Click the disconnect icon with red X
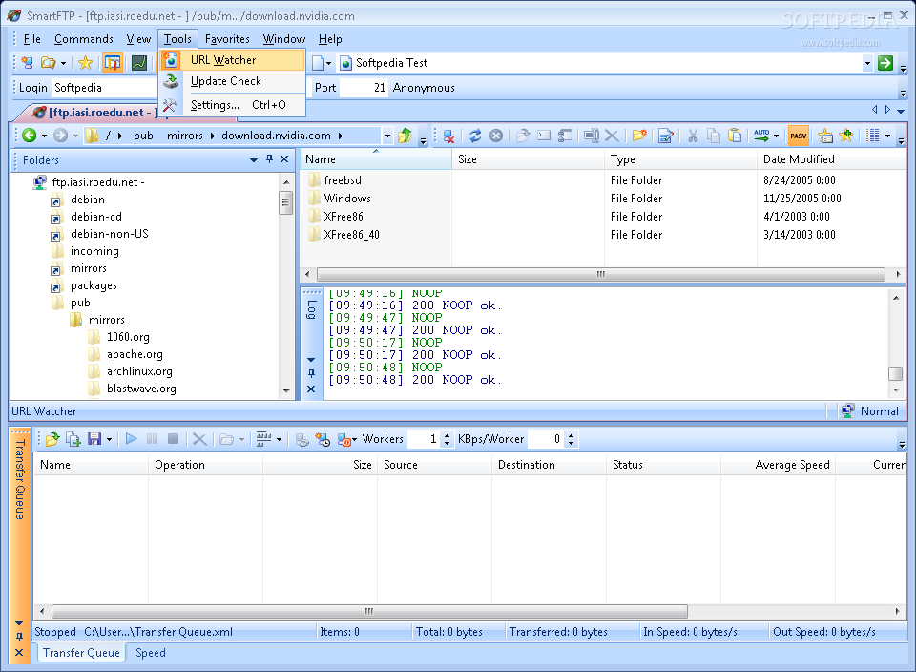This screenshot has height=672, width=916. coord(448,136)
